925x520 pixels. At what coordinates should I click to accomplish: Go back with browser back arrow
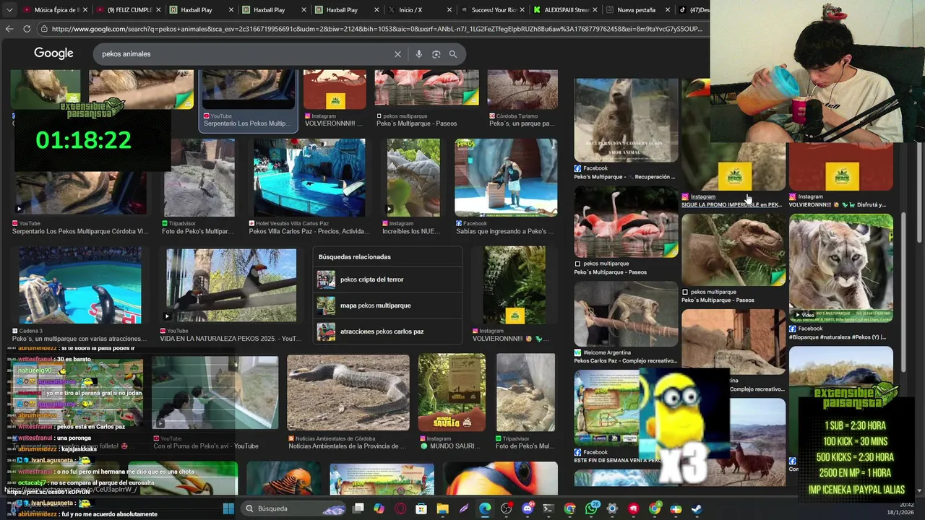pyautogui.click(x=9, y=29)
